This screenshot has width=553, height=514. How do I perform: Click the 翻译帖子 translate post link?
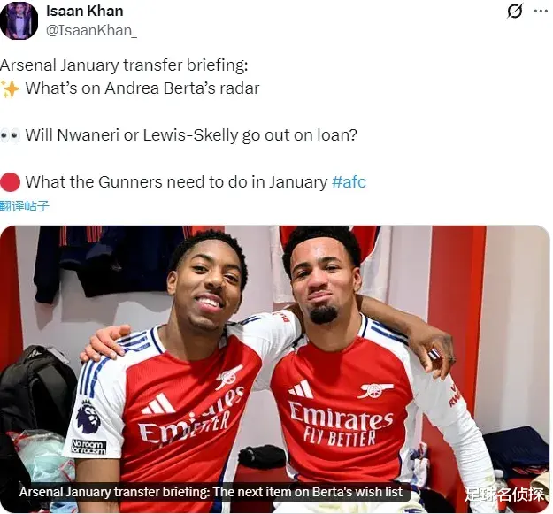coord(25,206)
